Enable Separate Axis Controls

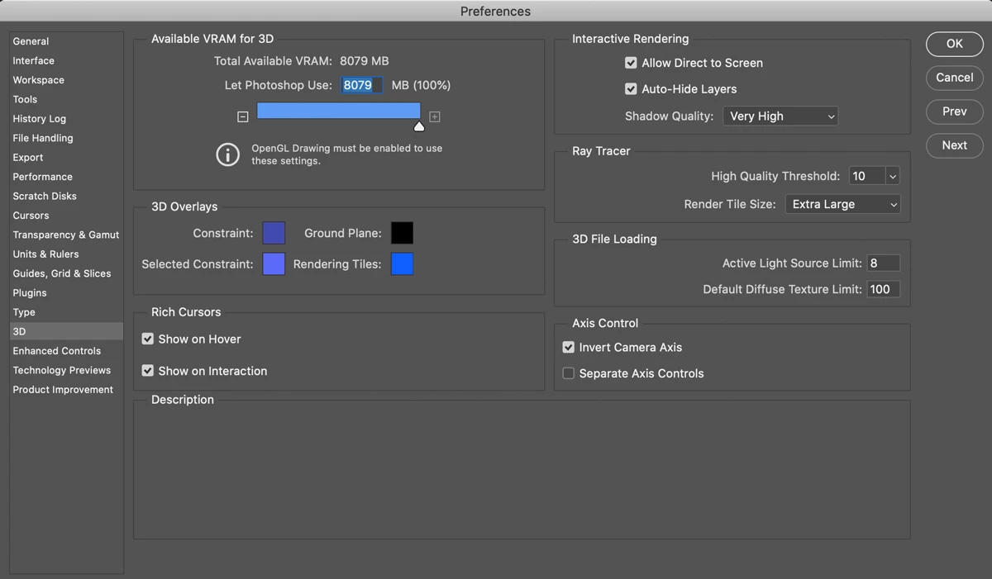coord(569,373)
